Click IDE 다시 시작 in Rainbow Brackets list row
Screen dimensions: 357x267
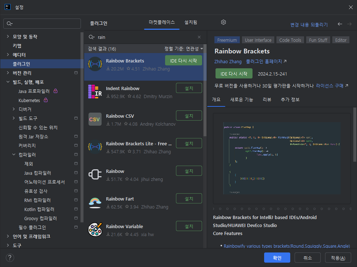click(x=183, y=60)
